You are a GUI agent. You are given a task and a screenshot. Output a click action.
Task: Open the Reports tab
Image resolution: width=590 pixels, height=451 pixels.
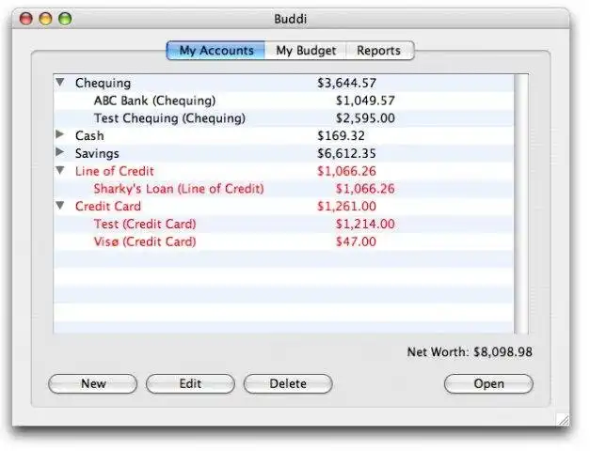point(379,51)
